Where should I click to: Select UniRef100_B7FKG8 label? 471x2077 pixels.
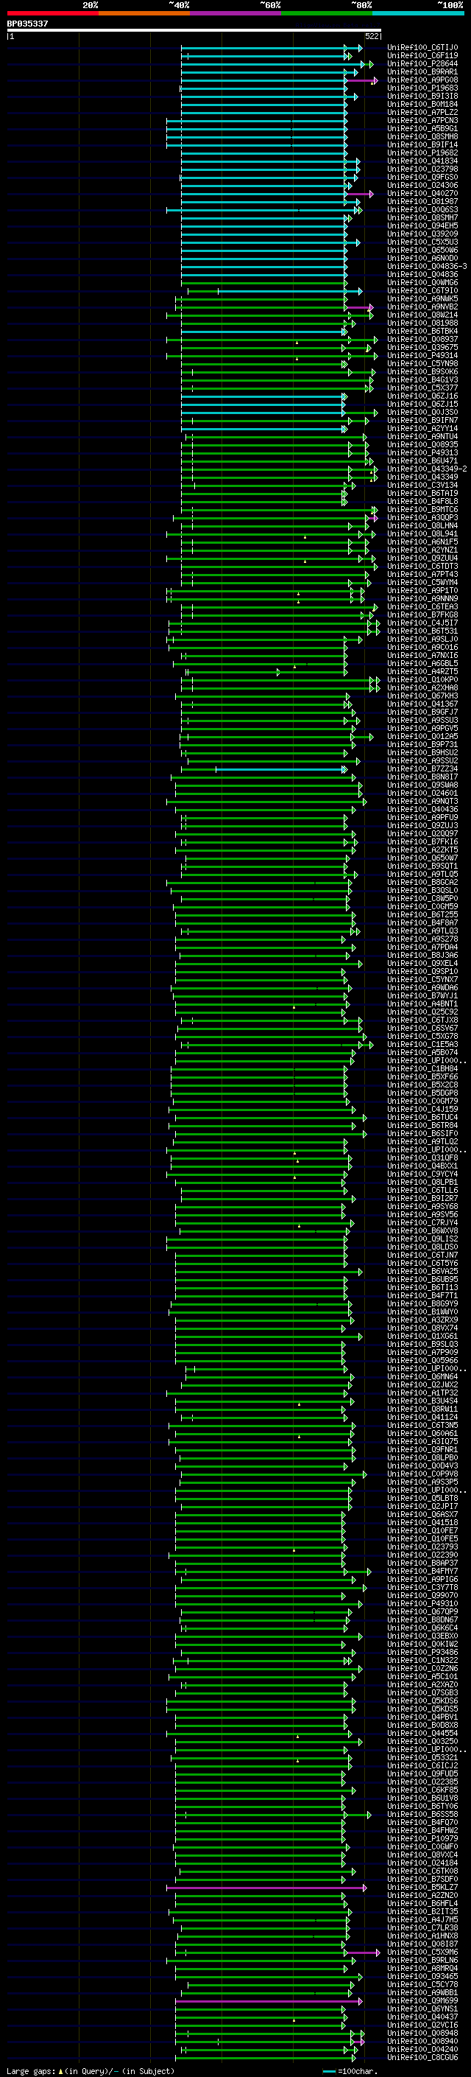pos(422,615)
